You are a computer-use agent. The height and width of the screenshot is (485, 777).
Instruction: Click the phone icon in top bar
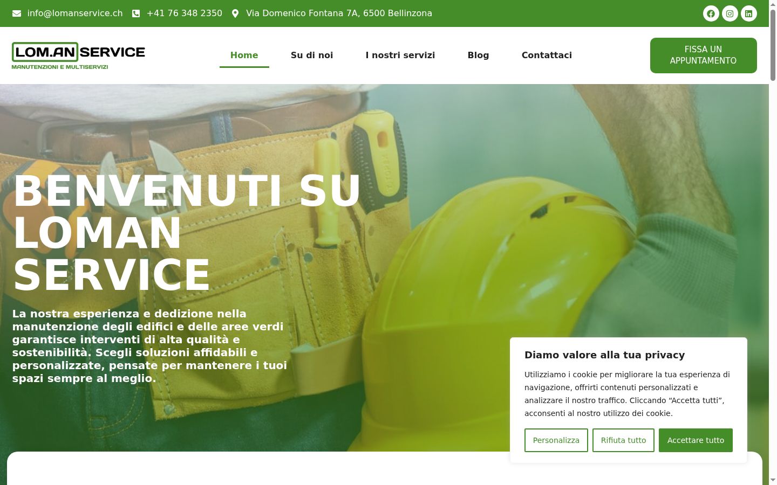136,13
